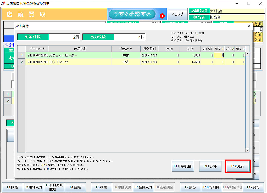Click the red notification badge icon

pos(162,16)
